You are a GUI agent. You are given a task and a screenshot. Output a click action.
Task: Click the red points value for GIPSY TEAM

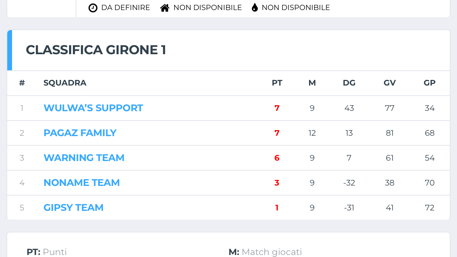(277, 208)
